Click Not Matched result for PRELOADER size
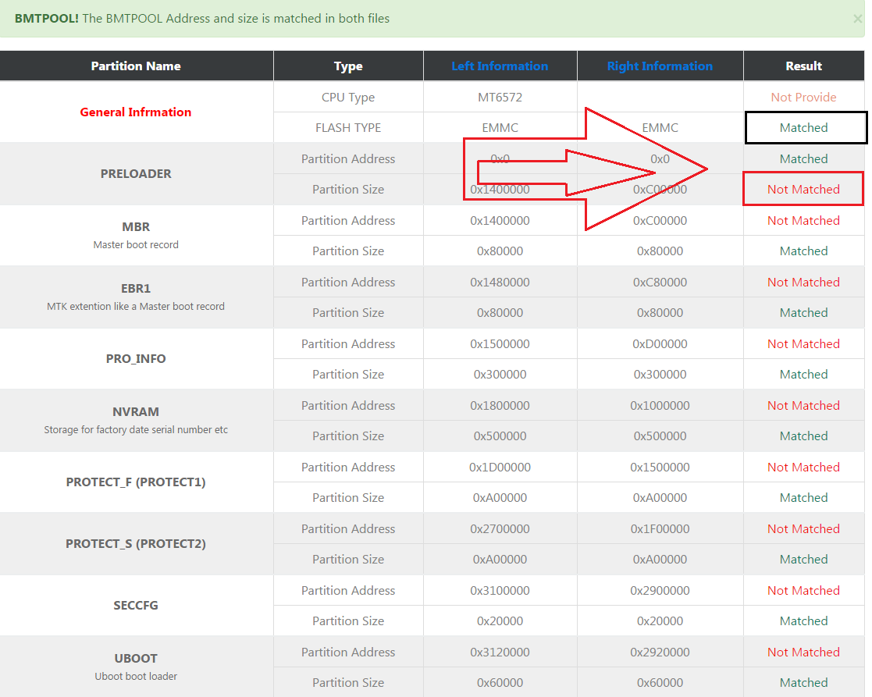872x697 pixels. [x=803, y=190]
